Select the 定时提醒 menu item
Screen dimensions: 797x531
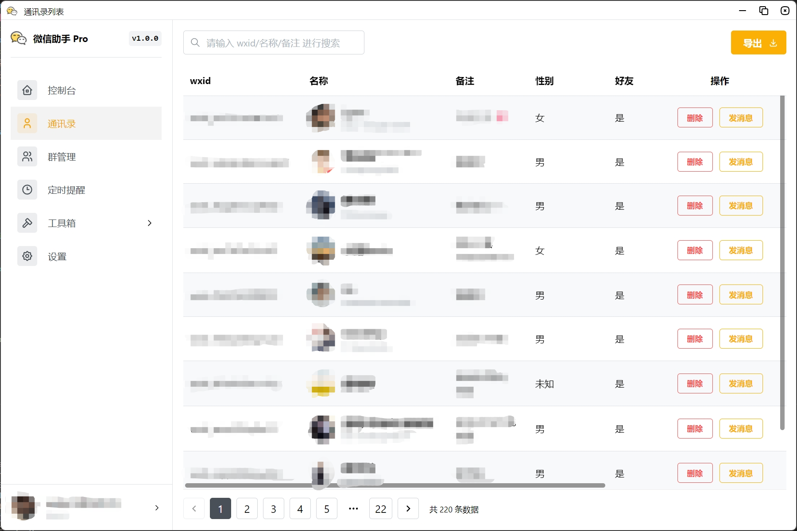pyautogui.click(x=66, y=190)
